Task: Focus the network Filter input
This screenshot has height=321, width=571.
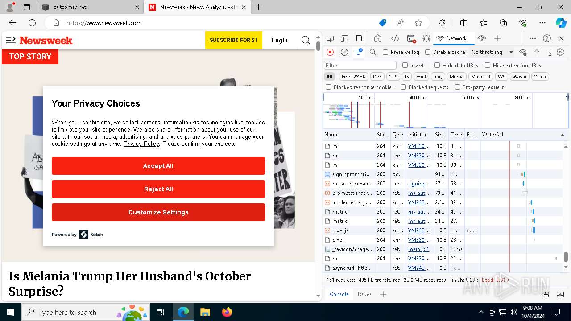Action: (360, 65)
